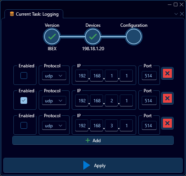Click the first IP octet 192 in row one

click(x=82, y=76)
